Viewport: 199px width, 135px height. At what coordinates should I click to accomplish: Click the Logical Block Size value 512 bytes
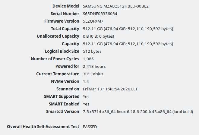point(92,51)
